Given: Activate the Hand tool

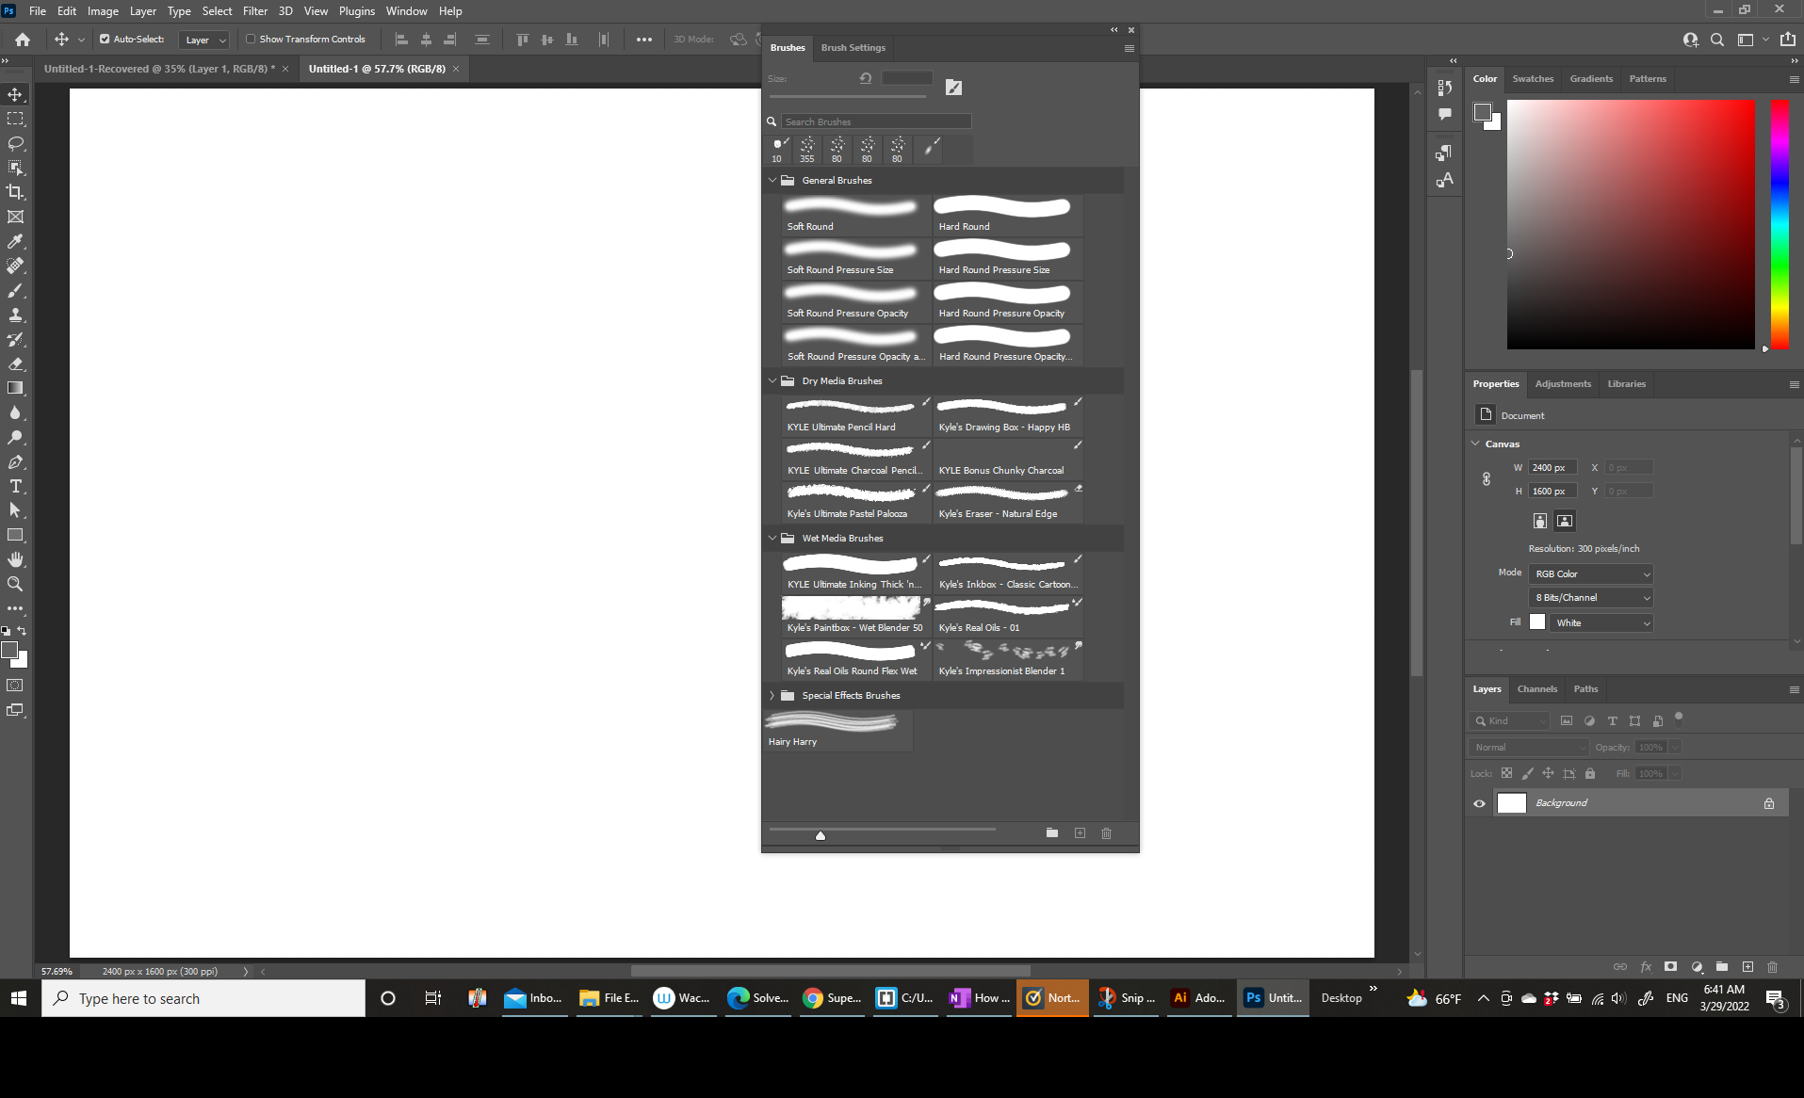Looking at the screenshot, I should [x=15, y=559].
